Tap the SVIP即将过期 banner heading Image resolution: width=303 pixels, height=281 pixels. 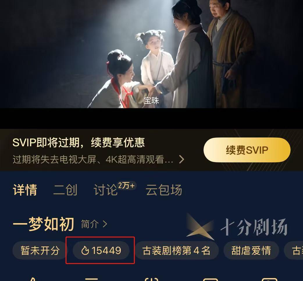79,143
